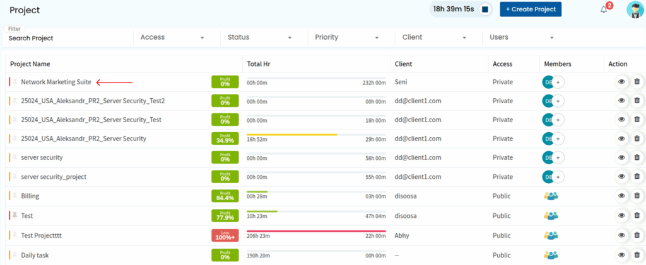View the Network Marketing Suite project details
This screenshot has height=265, width=646.
tap(621, 82)
